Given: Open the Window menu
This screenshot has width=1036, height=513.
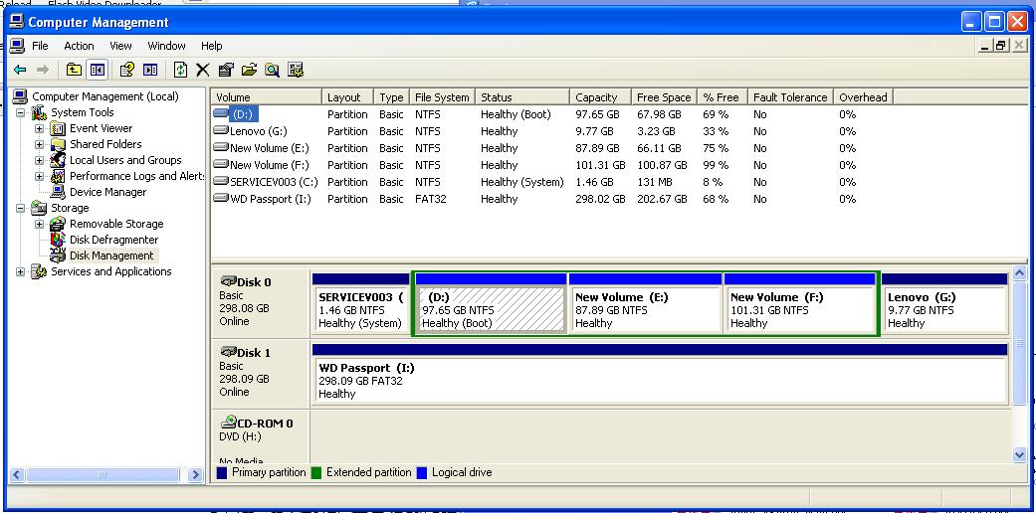Looking at the screenshot, I should pos(166,46).
